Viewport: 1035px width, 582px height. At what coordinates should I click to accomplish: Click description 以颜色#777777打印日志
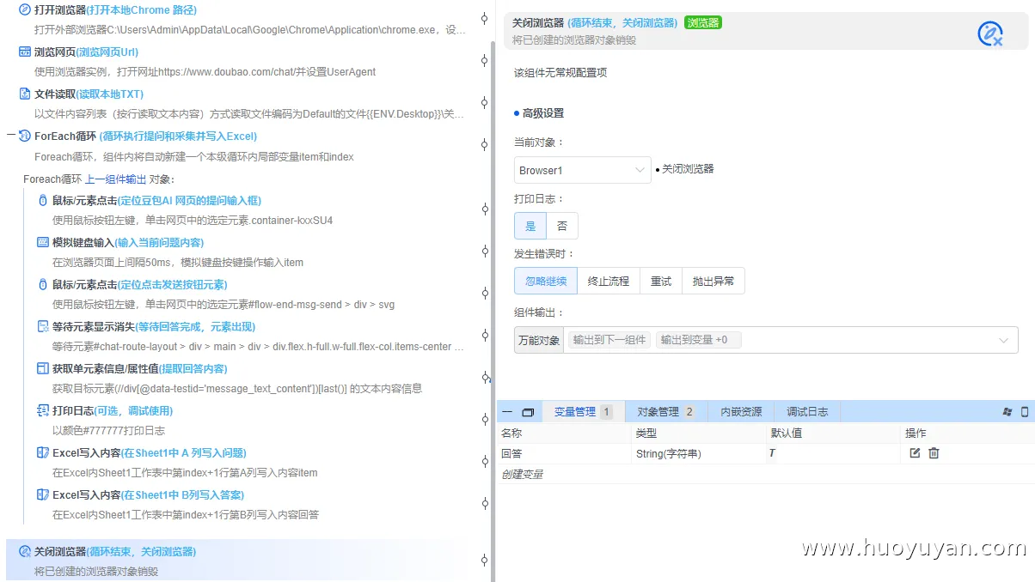tap(108, 430)
